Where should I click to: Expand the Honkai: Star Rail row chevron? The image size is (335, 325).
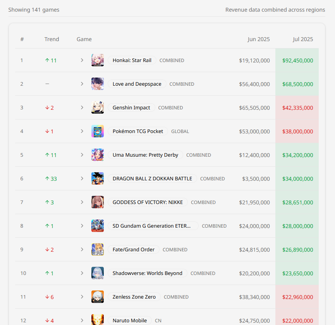click(82, 60)
